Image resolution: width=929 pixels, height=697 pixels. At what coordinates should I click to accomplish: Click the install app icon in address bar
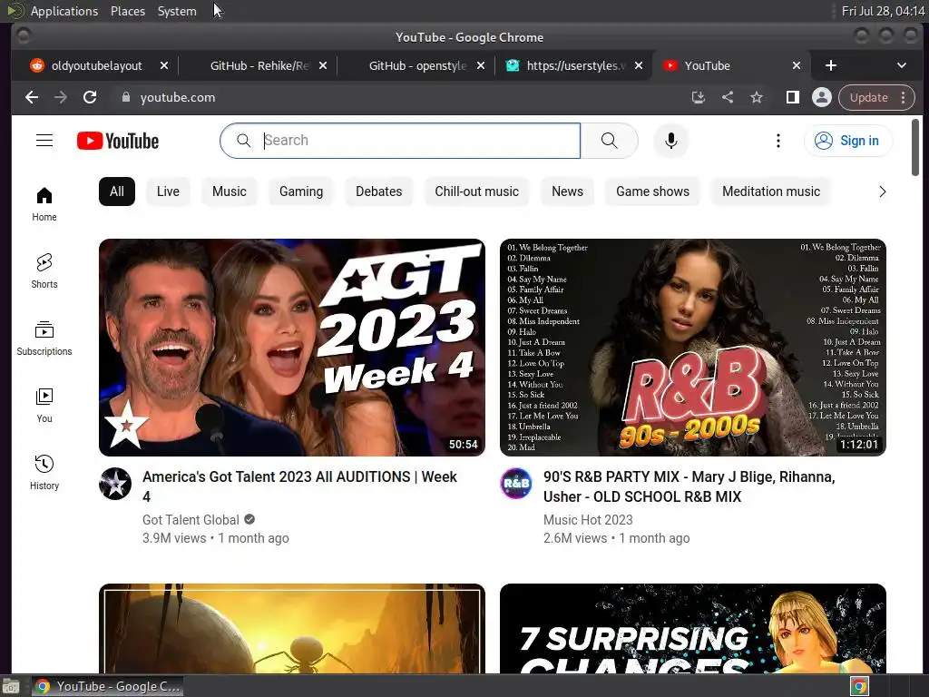(x=699, y=97)
